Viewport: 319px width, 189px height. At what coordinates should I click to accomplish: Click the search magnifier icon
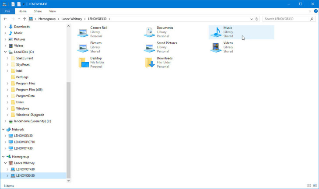pos(312,19)
